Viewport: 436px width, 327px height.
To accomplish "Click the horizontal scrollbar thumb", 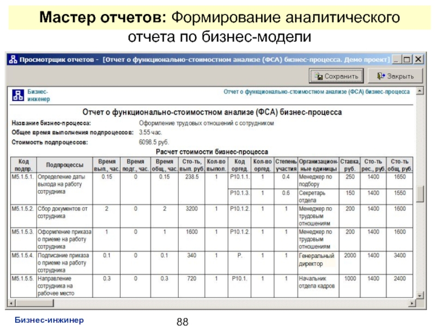I will click(x=34, y=303).
